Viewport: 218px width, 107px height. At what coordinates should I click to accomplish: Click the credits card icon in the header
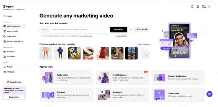coord(198,7)
